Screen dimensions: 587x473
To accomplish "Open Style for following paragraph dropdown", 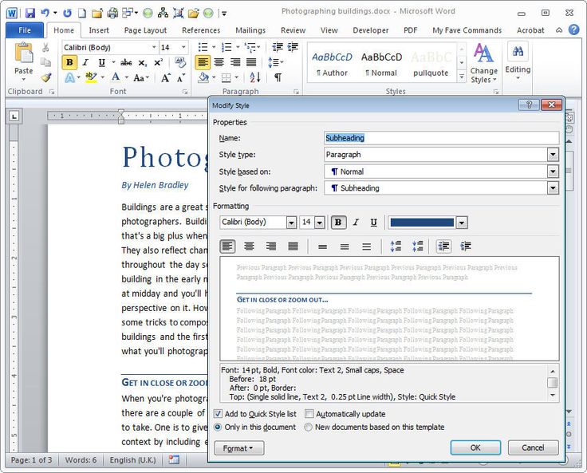I will coord(553,188).
